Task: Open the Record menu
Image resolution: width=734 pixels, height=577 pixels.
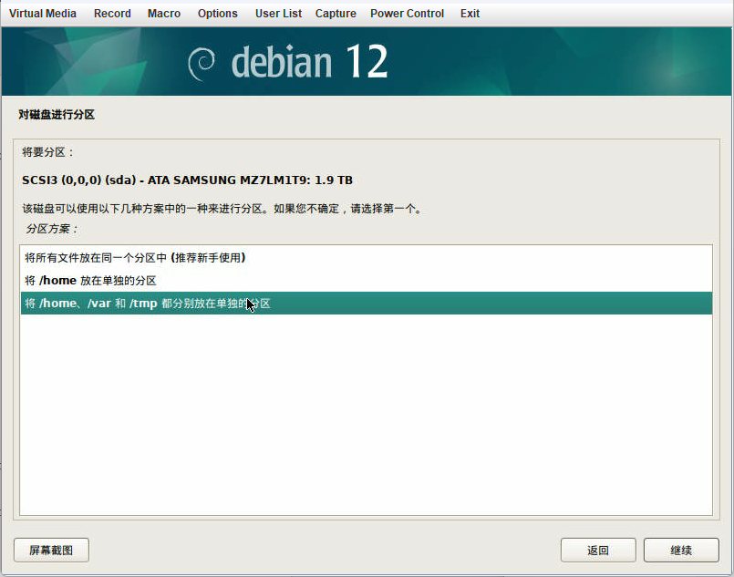Action: point(112,14)
